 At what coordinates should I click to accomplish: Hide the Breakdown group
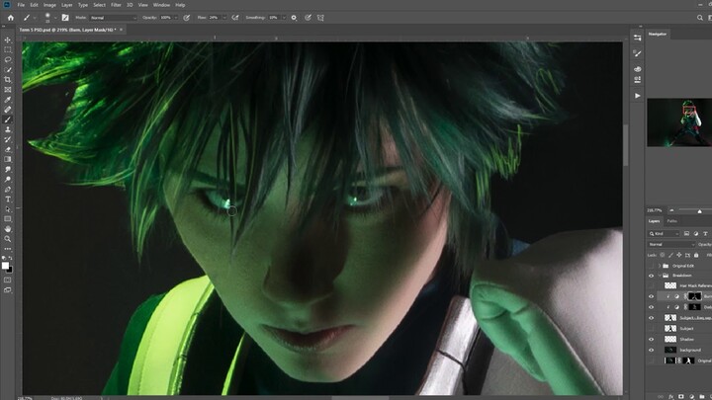tap(651, 276)
